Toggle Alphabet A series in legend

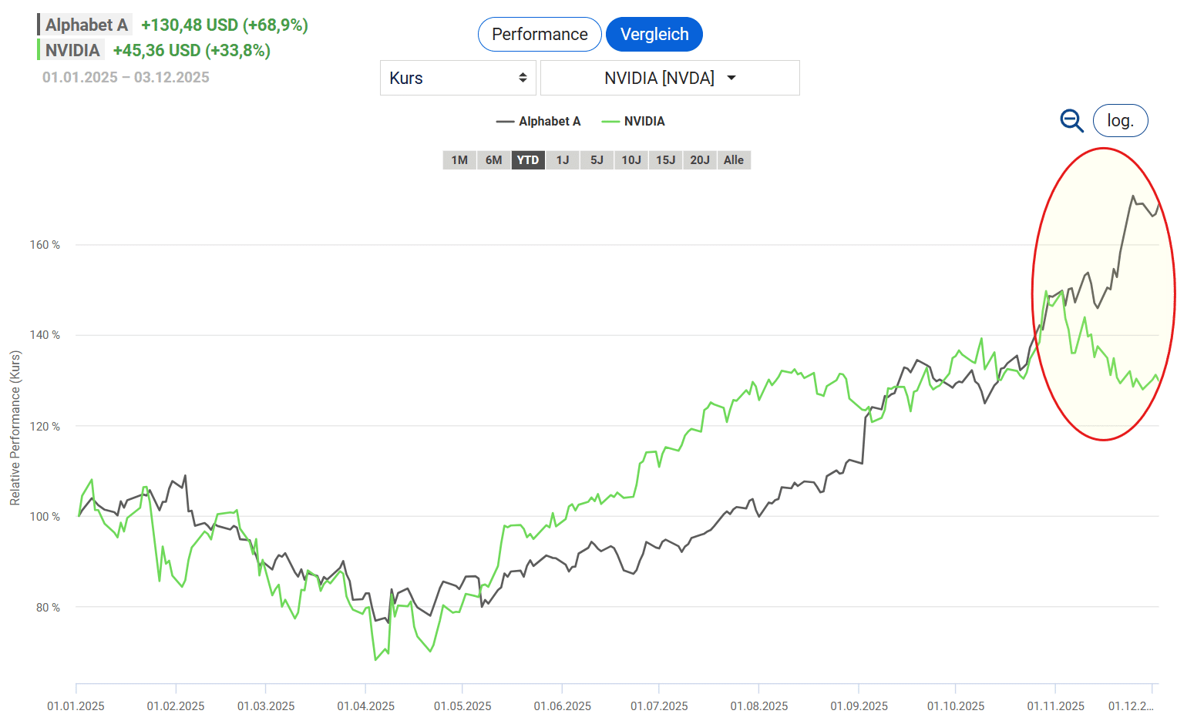(539, 122)
